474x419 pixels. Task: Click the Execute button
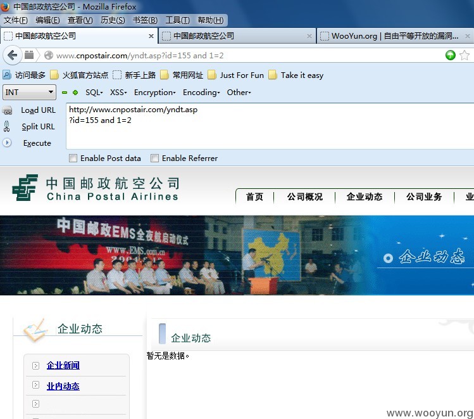click(x=37, y=143)
